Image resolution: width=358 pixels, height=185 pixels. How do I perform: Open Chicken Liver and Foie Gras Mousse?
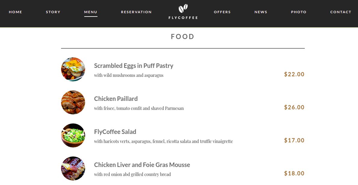click(142, 165)
